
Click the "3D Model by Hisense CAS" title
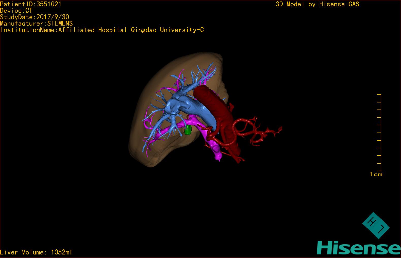point(317,4)
